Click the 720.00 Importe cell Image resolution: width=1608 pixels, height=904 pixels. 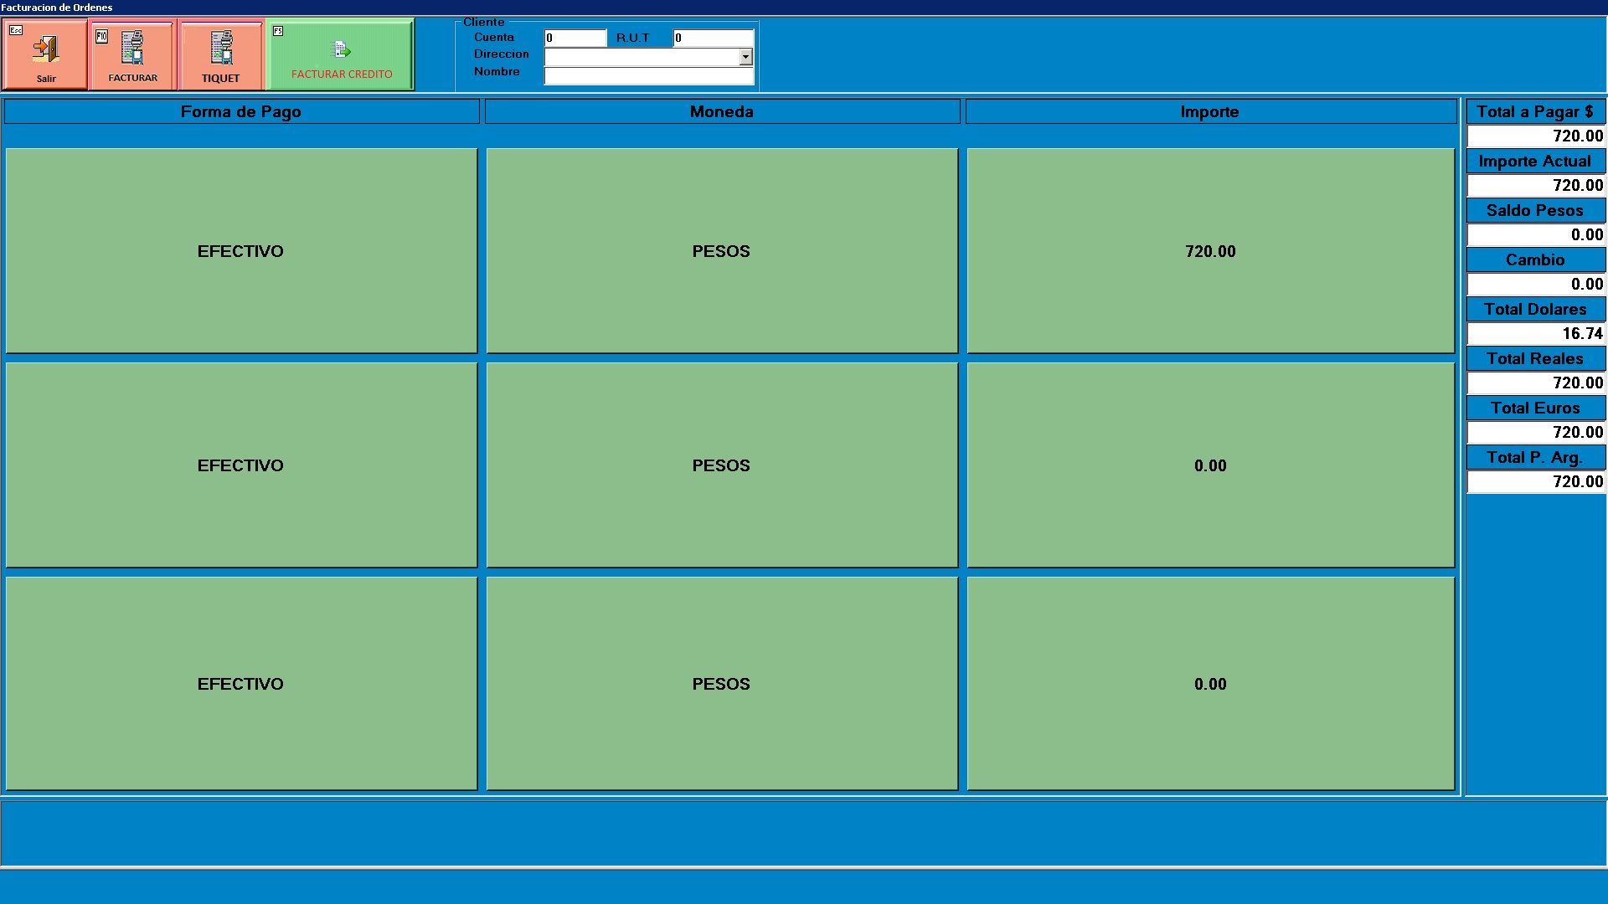[x=1210, y=251]
